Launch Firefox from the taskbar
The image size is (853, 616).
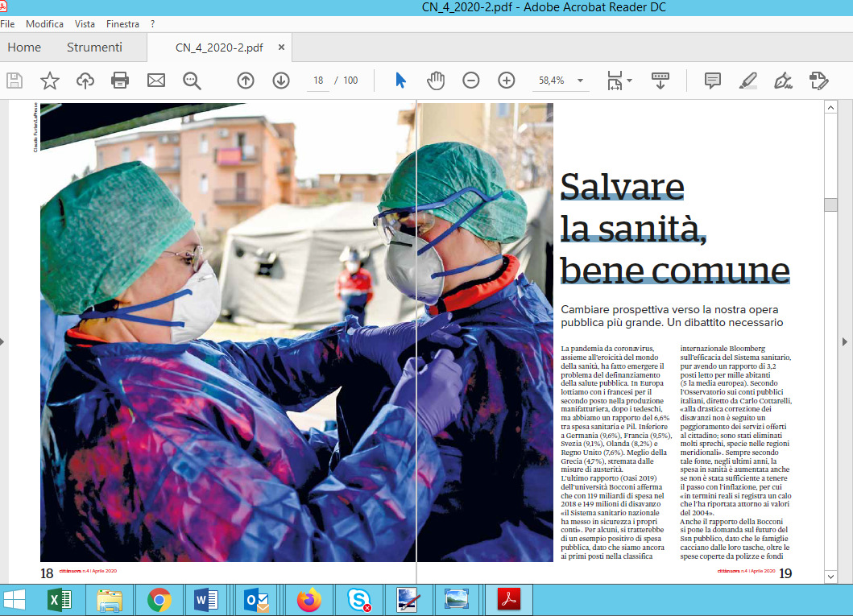point(308,600)
